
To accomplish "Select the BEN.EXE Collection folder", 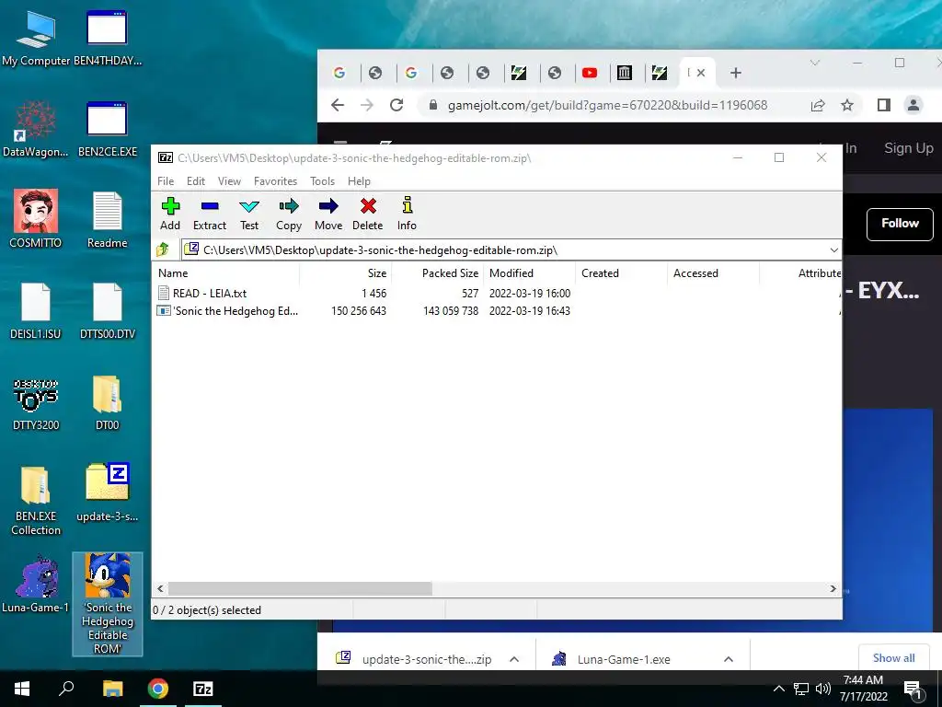I will 36,500.
